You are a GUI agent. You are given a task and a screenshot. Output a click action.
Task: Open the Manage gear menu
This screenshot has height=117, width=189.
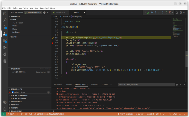[5, 109]
